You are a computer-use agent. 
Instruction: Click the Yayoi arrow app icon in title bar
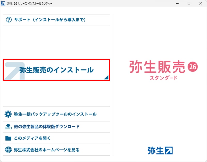click(3, 4)
